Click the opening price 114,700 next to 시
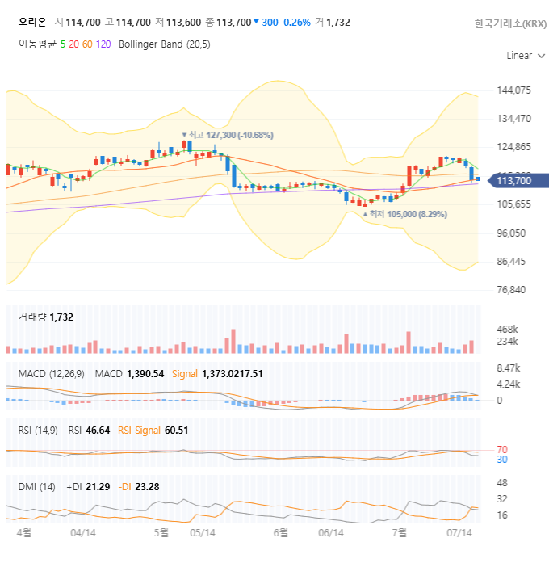Image resolution: width=549 pixels, height=563 pixels. click(x=83, y=23)
